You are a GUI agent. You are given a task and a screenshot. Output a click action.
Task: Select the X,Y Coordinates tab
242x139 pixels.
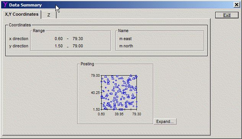pos(22,15)
